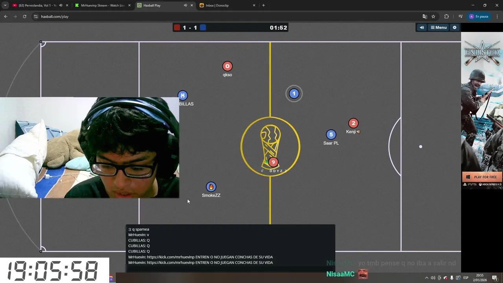Viewport: 503px width, 283px height.
Task: Click PLAY FOR FREE ad button
Action: 482,177
